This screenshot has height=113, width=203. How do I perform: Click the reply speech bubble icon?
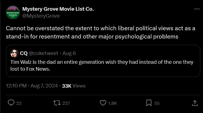coord(11,103)
